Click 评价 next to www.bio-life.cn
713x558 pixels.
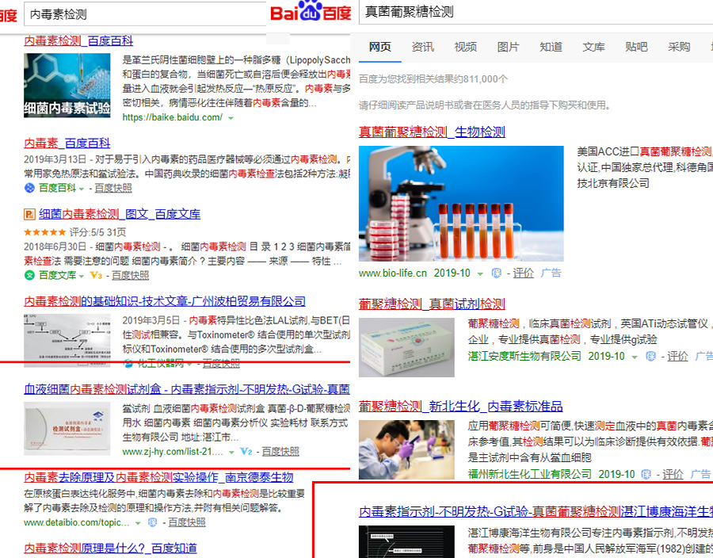click(x=524, y=273)
